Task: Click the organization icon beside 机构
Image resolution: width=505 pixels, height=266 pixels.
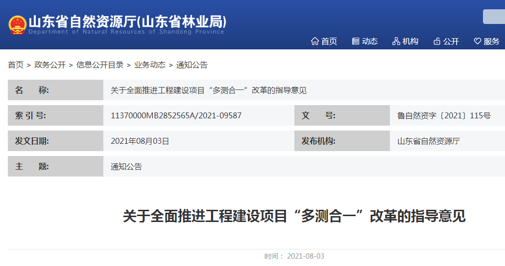Action: [x=396, y=41]
